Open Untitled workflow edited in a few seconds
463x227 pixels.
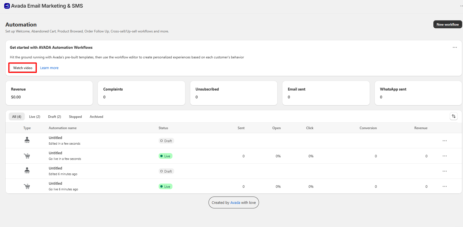(x=56, y=138)
